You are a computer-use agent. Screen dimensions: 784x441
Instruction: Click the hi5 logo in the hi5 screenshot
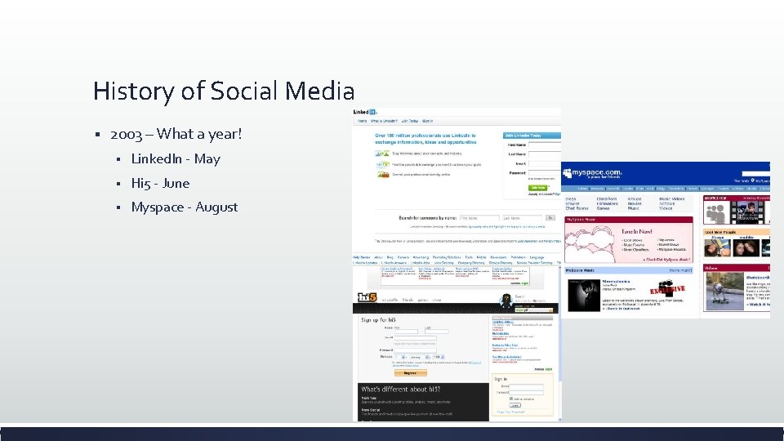pos(367,297)
